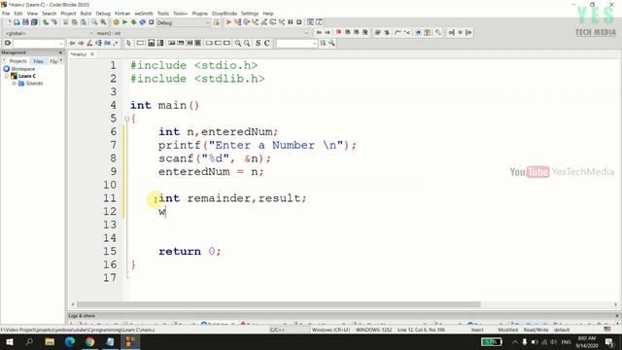The height and width of the screenshot is (350, 622).
Task: Click the Windows (CR+LF) status bar entry
Action: click(x=330, y=330)
